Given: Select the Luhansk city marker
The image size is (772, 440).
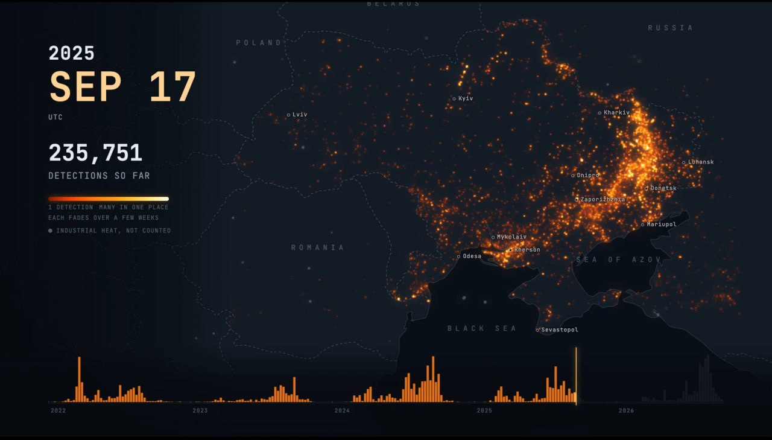Looking at the screenshot, I should point(683,162).
